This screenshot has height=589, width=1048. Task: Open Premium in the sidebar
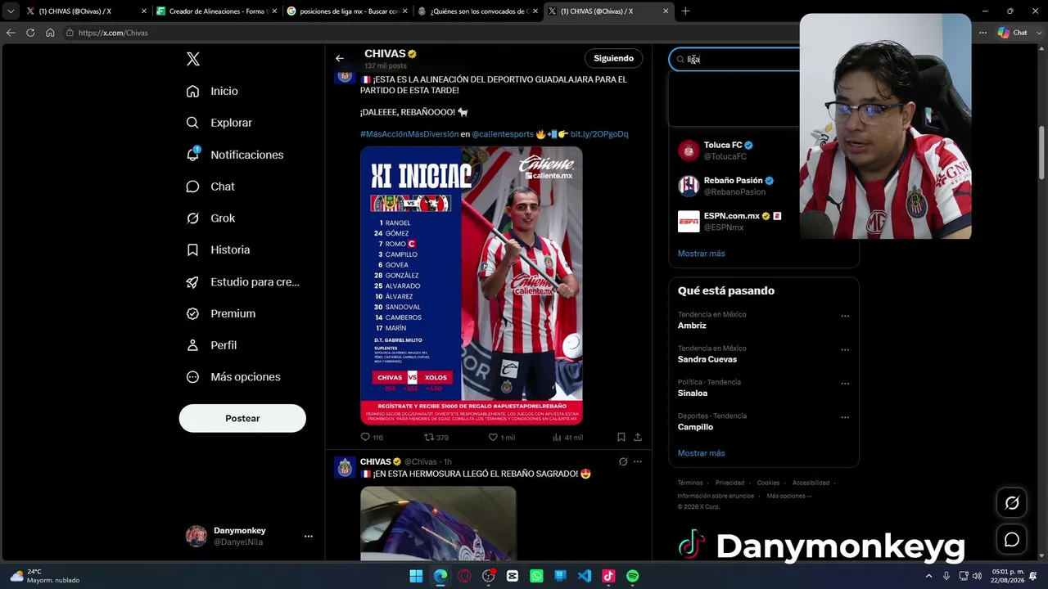coord(220,313)
